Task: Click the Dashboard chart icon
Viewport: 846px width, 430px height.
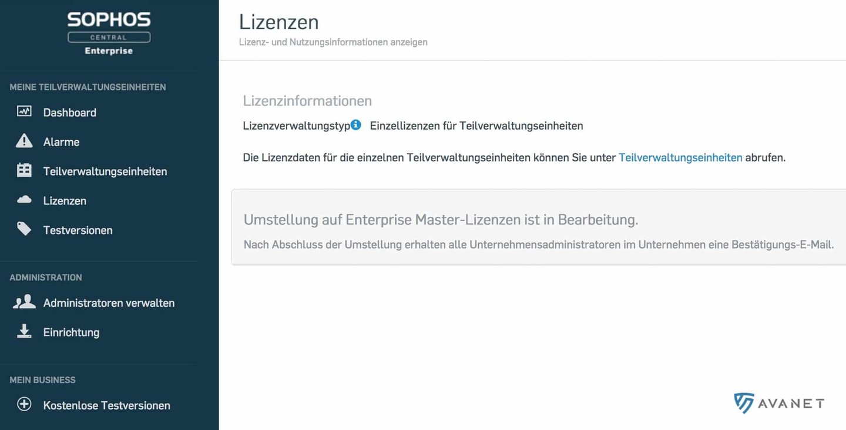Action: click(24, 111)
